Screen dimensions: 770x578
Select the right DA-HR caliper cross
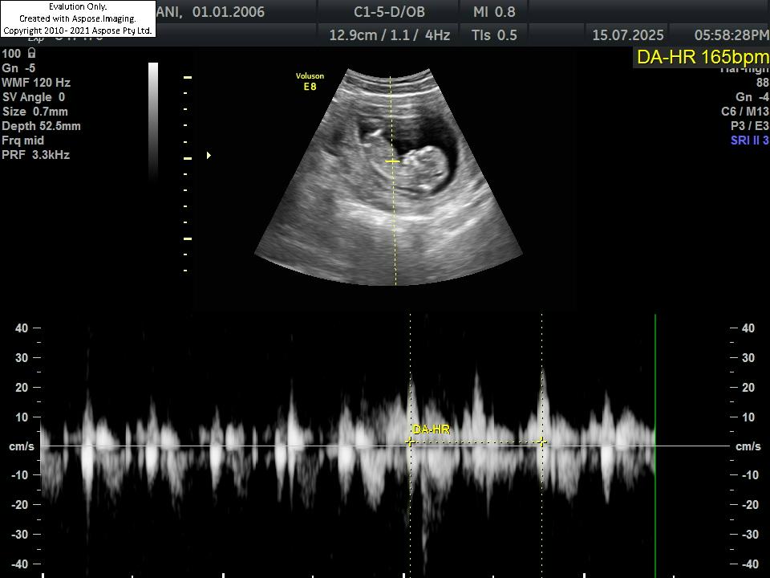pos(541,442)
